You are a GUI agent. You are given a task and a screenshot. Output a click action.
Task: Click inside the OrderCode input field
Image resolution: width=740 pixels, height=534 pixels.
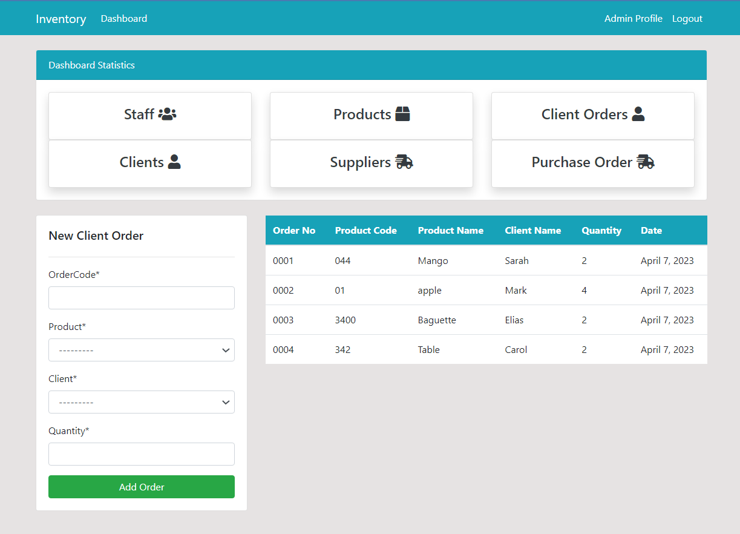(x=141, y=298)
